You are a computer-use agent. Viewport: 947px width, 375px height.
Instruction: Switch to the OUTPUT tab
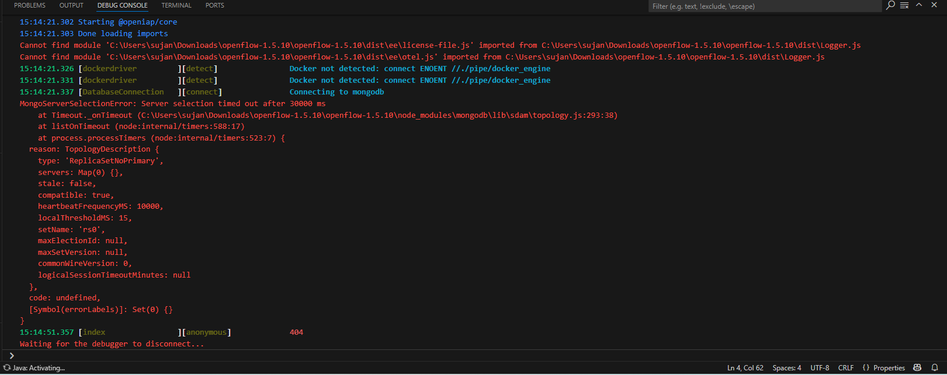coord(71,5)
